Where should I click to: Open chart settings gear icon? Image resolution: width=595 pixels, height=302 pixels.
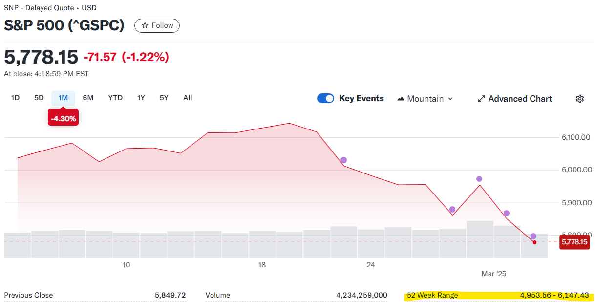580,99
